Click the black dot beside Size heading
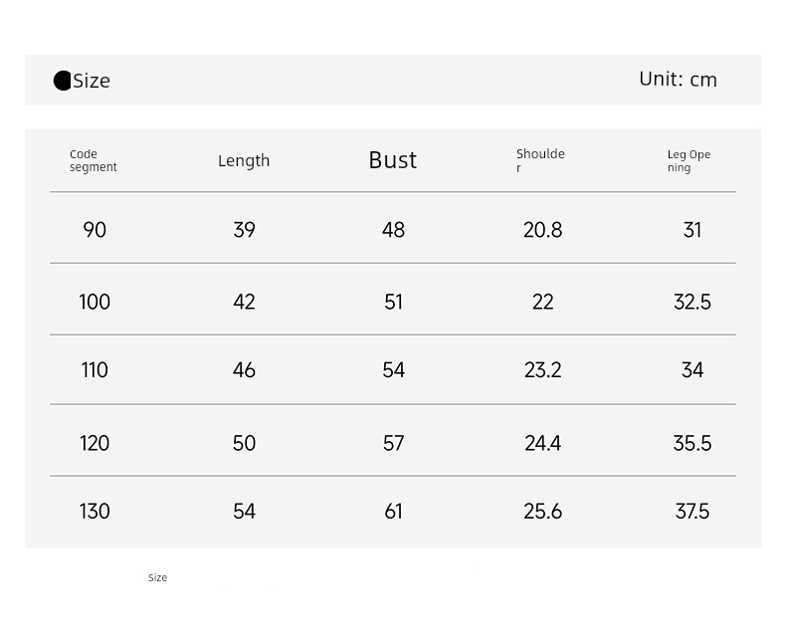Screen dimensions: 786x643 tap(62, 81)
